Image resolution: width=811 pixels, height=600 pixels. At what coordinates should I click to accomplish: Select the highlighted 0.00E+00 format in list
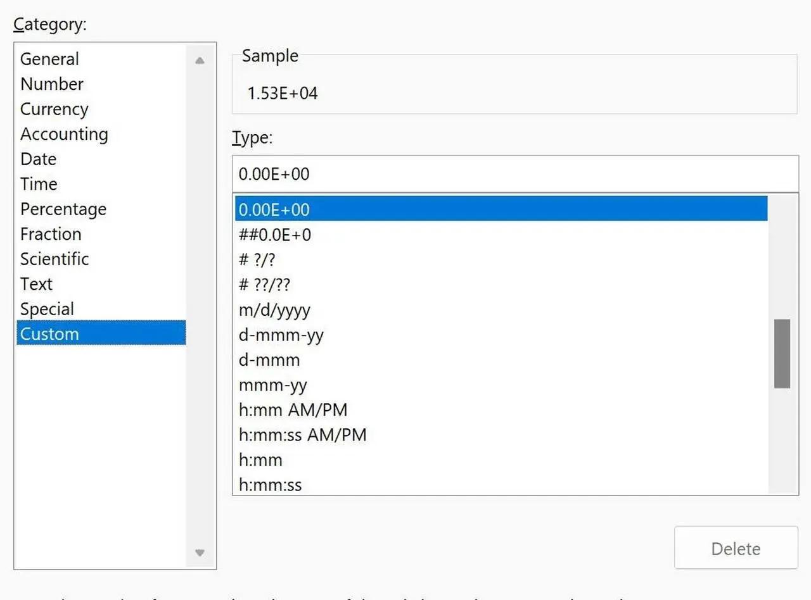[x=501, y=209]
